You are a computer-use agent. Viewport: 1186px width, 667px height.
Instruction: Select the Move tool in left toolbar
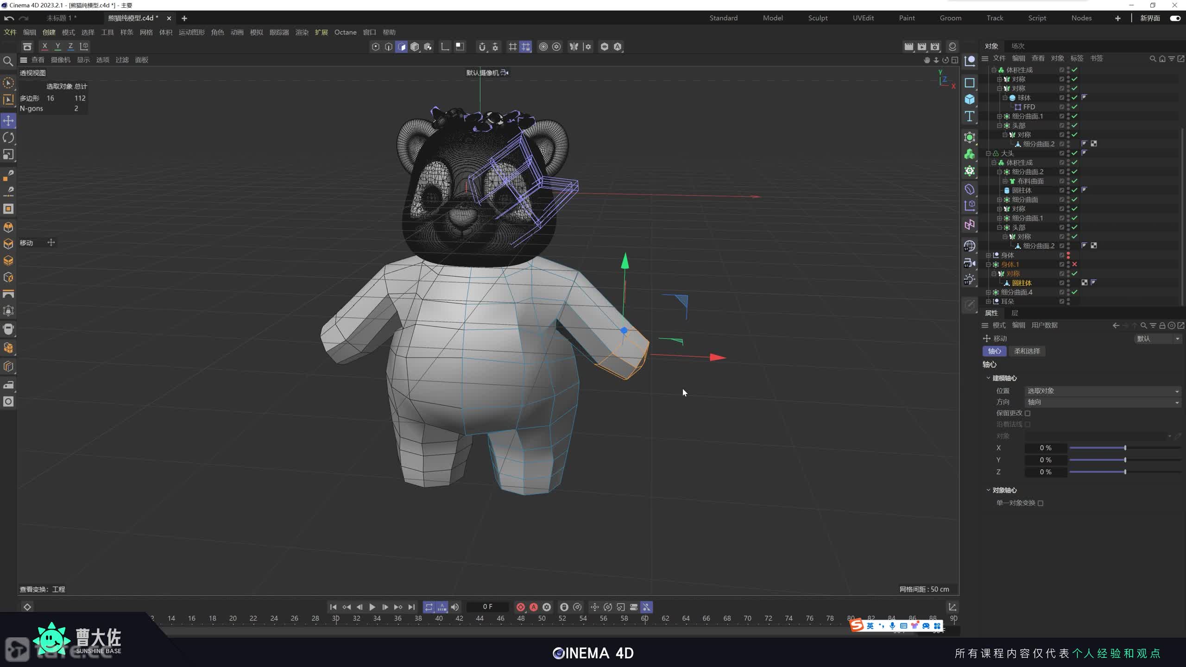(x=8, y=120)
